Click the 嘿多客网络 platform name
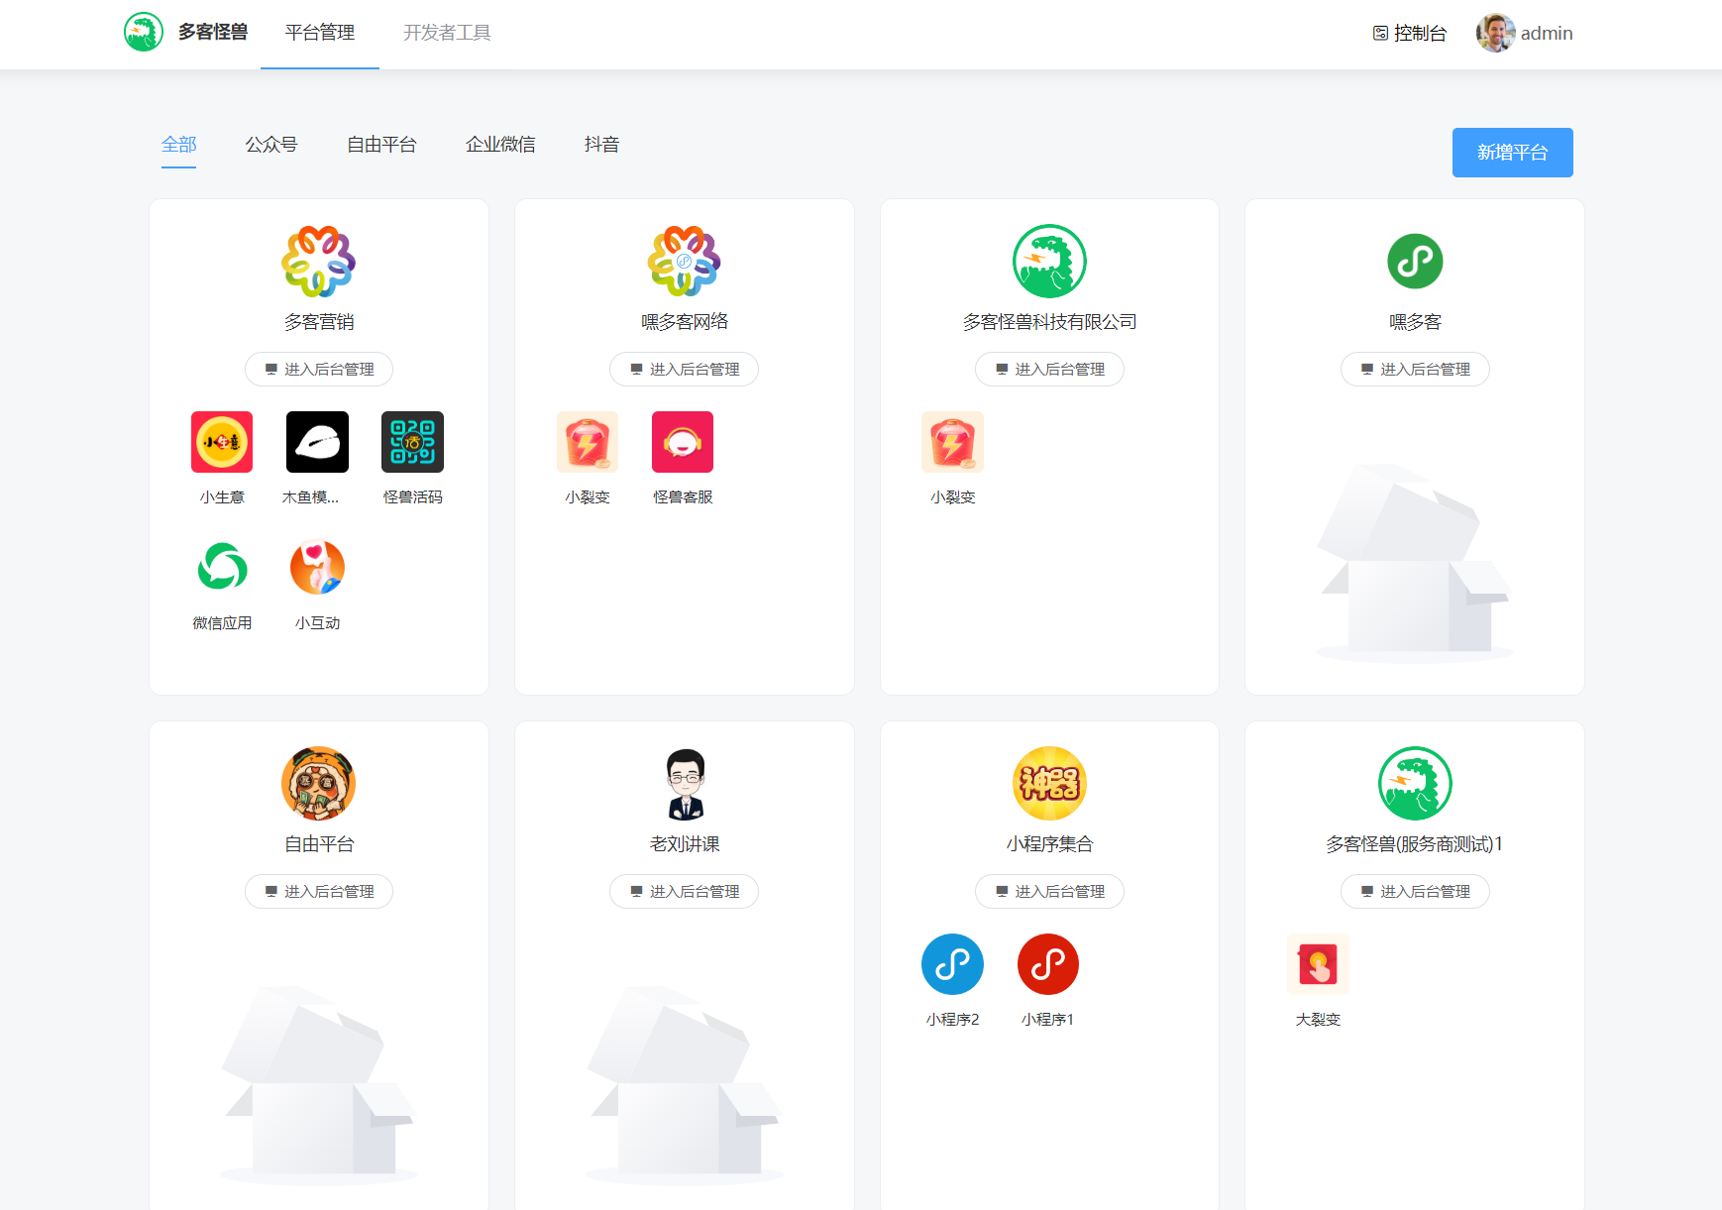1722x1210 pixels. [x=685, y=322]
